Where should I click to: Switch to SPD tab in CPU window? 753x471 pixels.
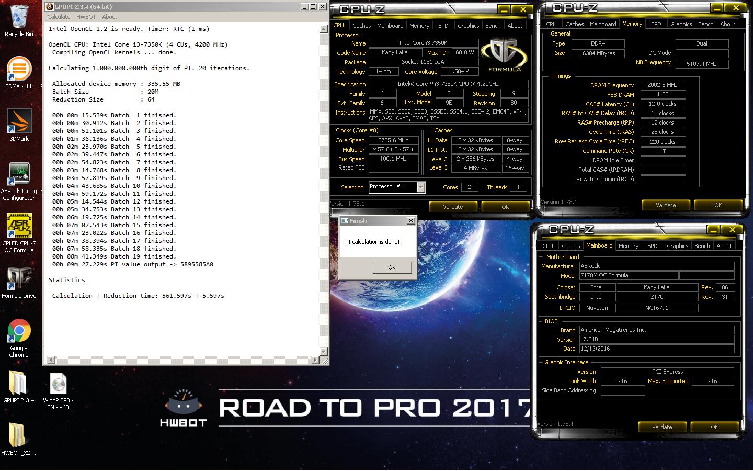(x=443, y=26)
